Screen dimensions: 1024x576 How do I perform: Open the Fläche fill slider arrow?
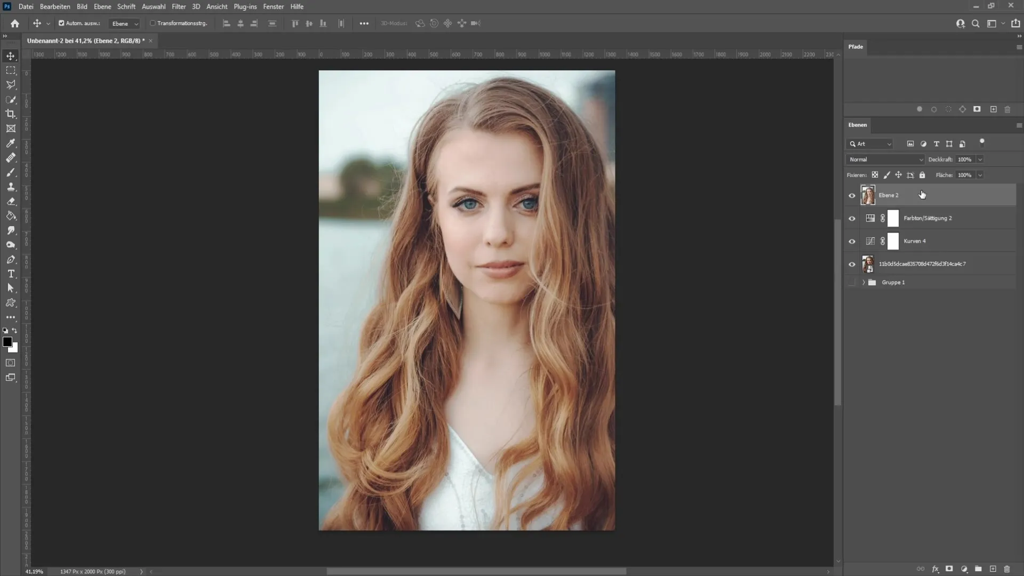coord(980,175)
